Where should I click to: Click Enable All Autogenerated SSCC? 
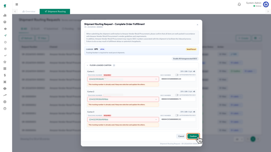coord(185,59)
